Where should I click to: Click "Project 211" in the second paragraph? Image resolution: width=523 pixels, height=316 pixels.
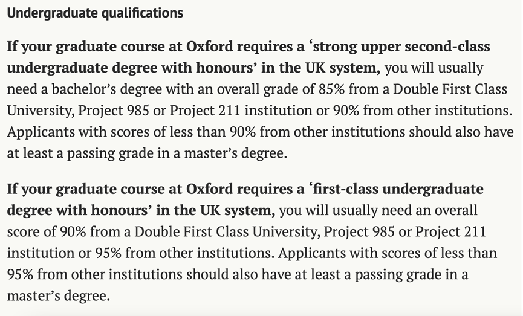[x=450, y=231]
